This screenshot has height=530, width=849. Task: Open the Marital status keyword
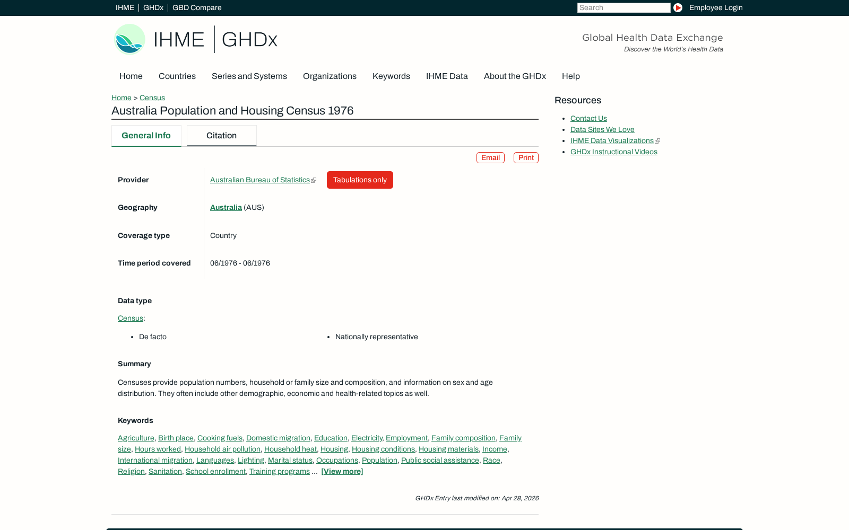[290, 460]
